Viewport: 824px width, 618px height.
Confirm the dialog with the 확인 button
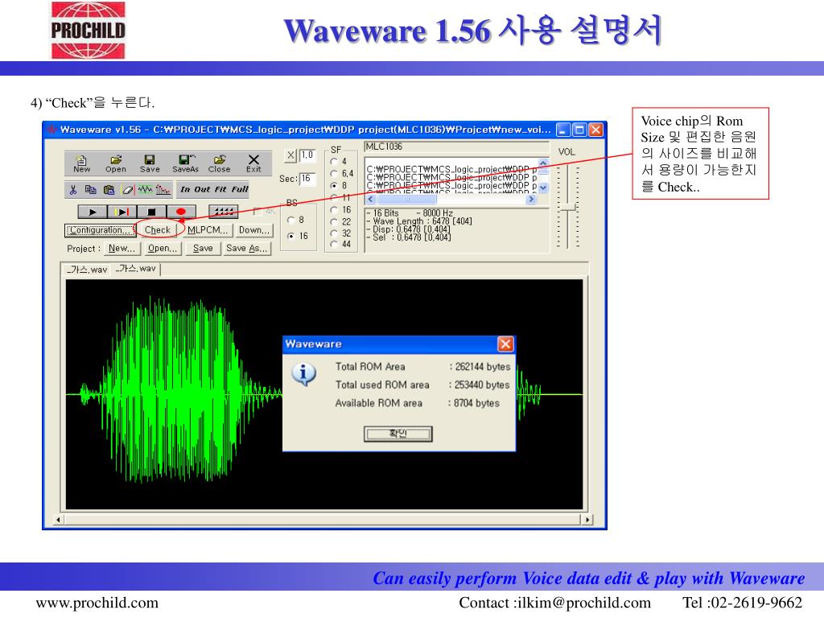coord(398,434)
